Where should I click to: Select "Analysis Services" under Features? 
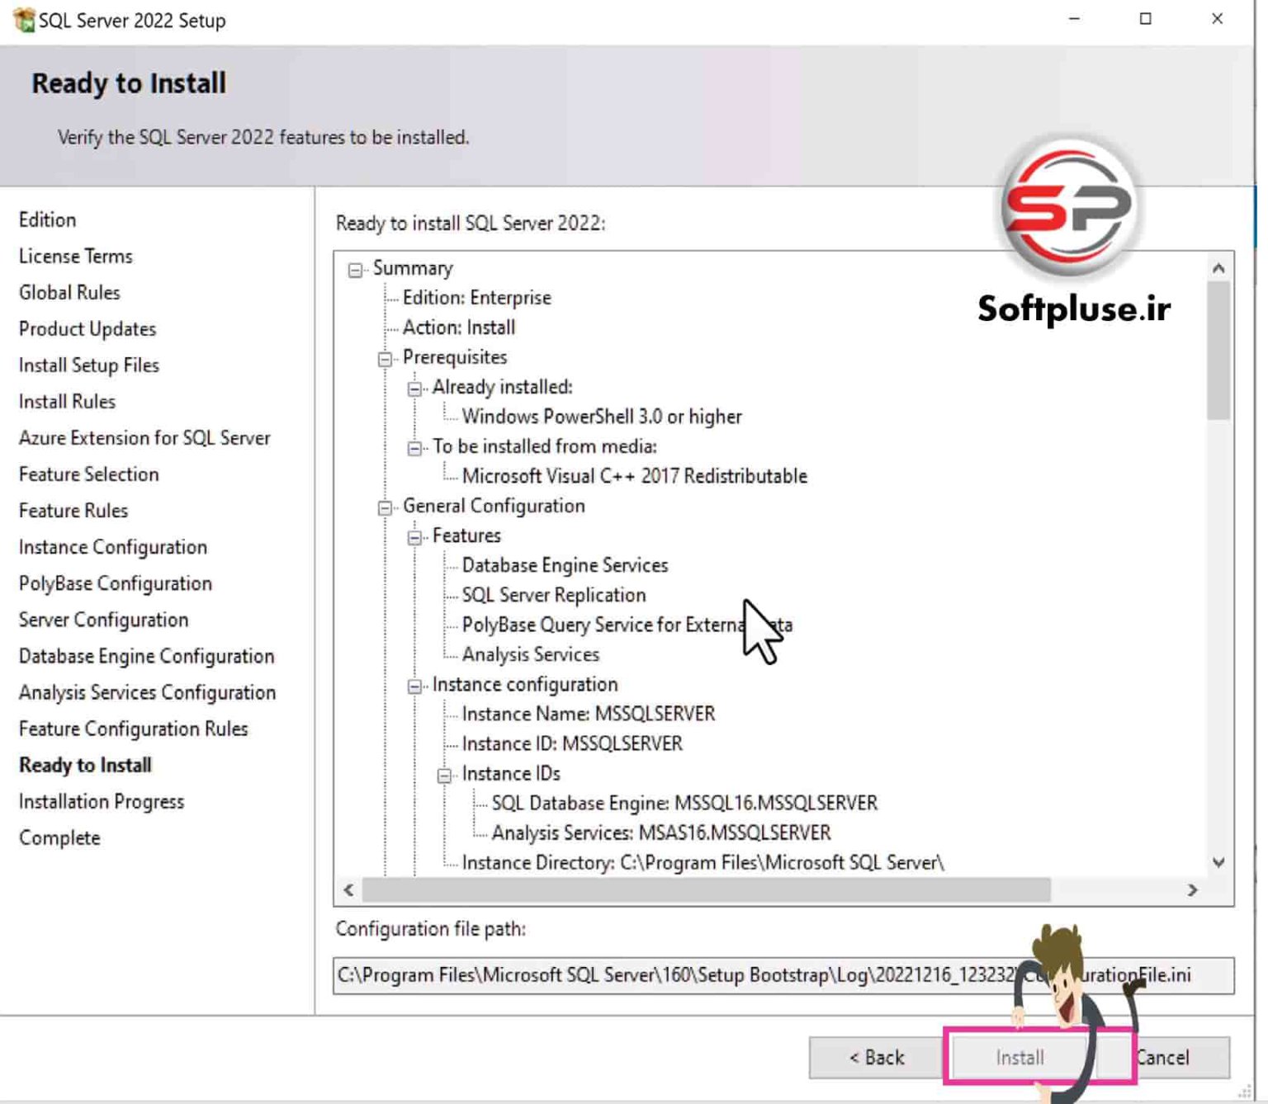point(531,654)
